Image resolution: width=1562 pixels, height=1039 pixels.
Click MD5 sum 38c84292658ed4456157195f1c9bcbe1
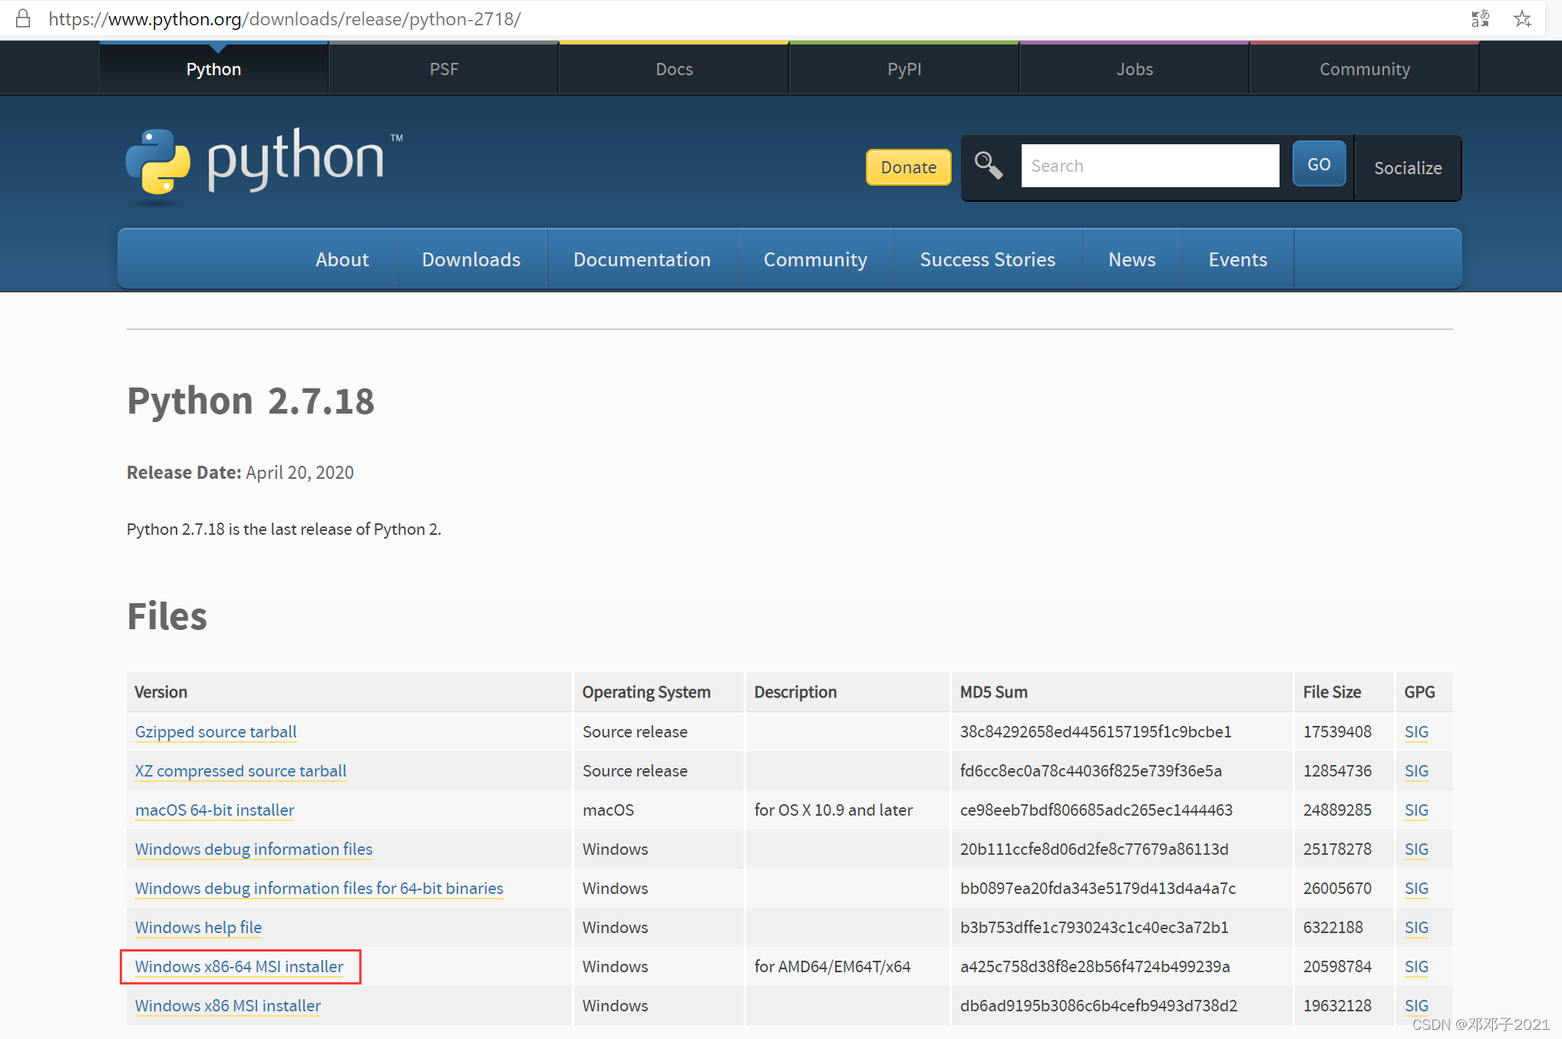1095,732
